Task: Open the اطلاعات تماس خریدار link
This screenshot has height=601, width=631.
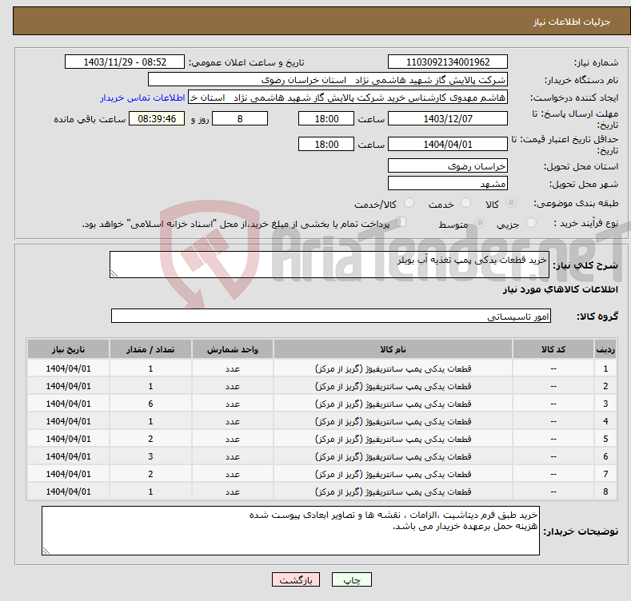Action: [x=142, y=98]
